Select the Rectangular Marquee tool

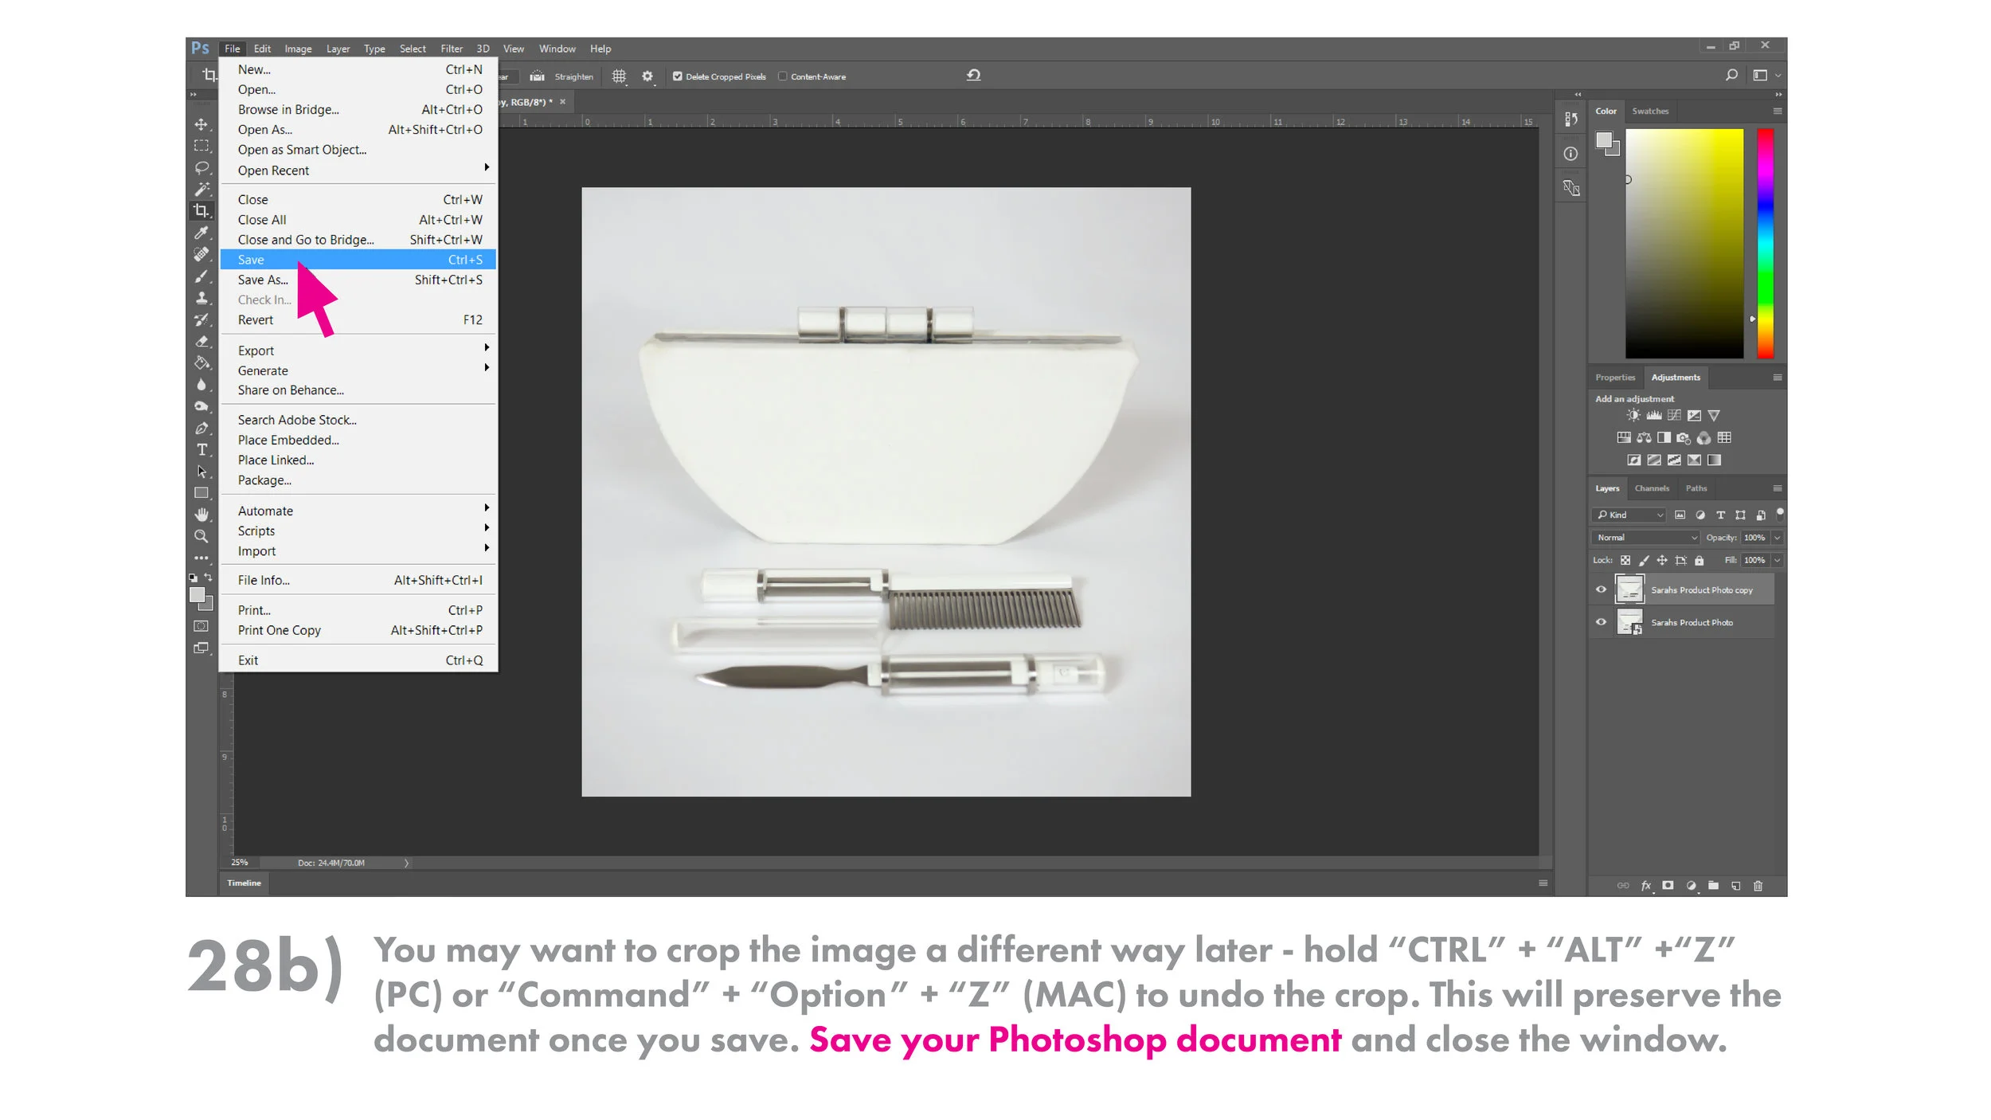tap(201, 146)
